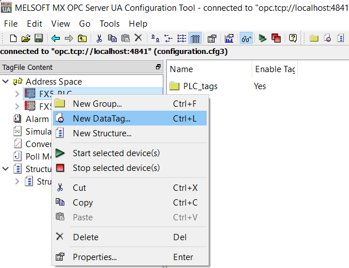Choose New Structure in context menu
The width and height of the screenshot is (349, 268).
tap(130, 133)
